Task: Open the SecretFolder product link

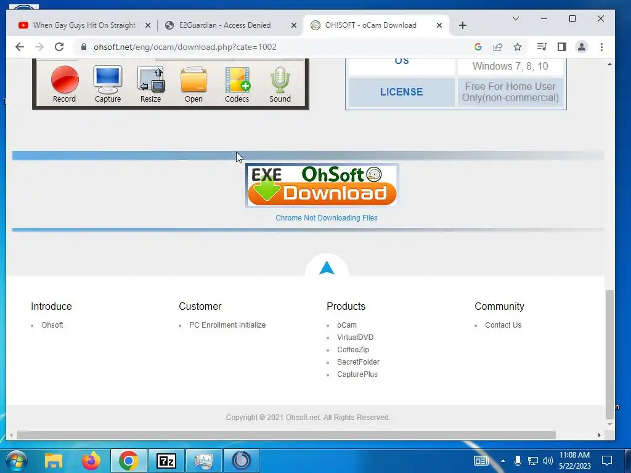Action: click(358, 362)
